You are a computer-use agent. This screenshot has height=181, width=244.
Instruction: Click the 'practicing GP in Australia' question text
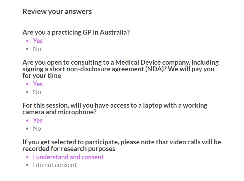click(x=76, y=32)
